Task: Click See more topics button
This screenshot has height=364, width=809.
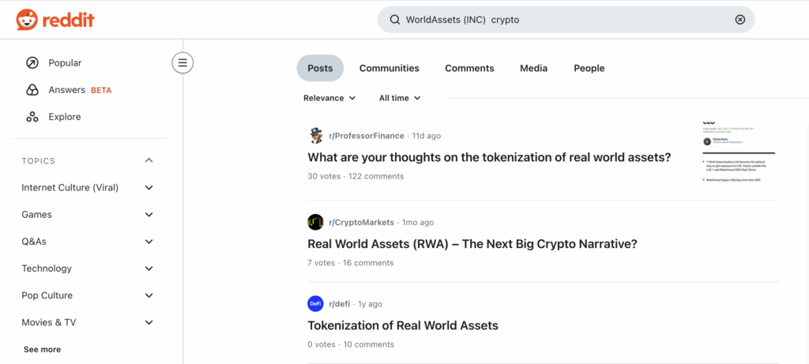Action: [42, 349]
